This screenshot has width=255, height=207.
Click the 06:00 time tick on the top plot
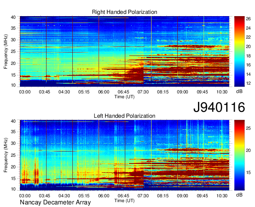[x=104, y=92]
